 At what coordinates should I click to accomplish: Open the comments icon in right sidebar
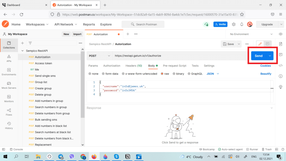click(280, 55)
